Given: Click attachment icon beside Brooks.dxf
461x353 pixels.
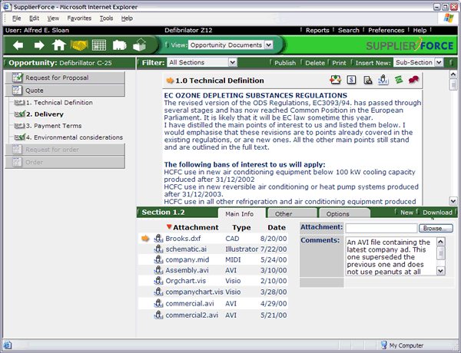Looking at the screenshot, I should click(x=158, y=239).
